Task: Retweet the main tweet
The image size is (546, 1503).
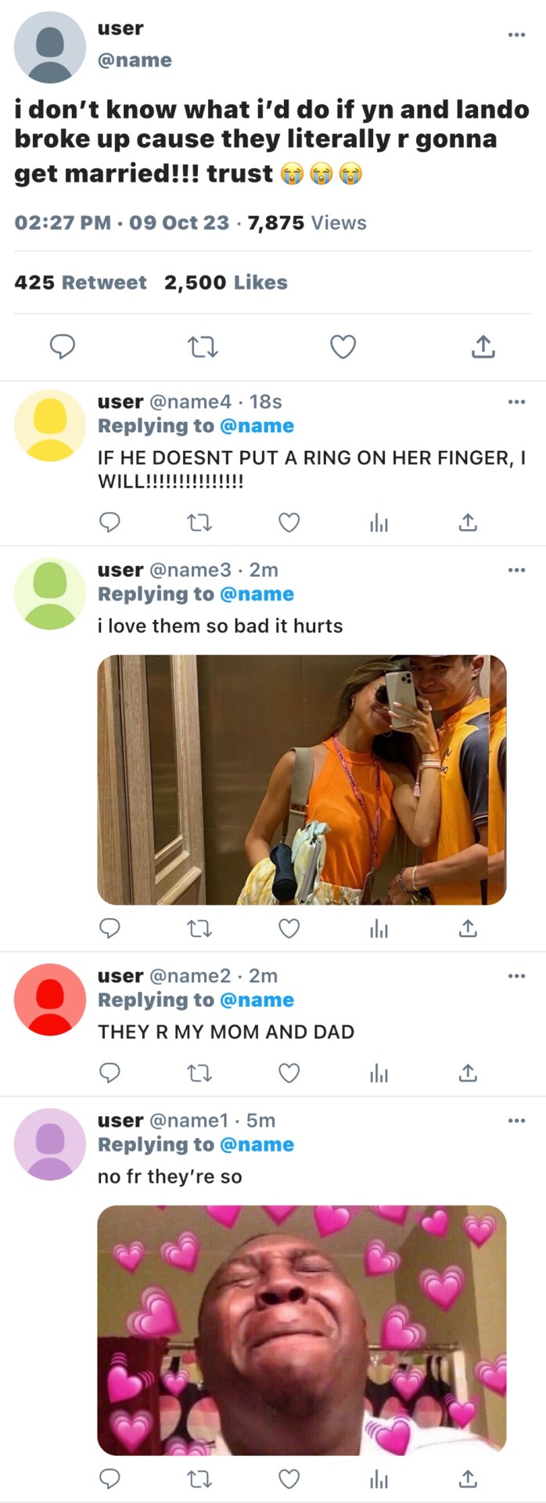Action: pos(203,346)
